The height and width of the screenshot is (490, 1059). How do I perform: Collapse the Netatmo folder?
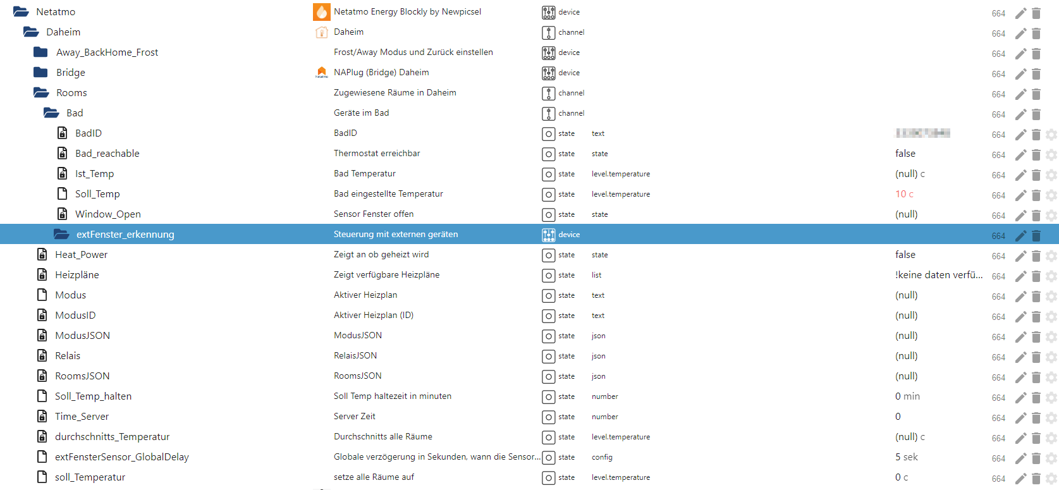tap(21, 11)
